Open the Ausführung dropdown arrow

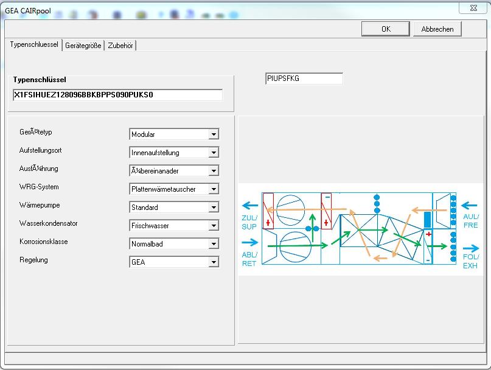(x=214, y=171)
